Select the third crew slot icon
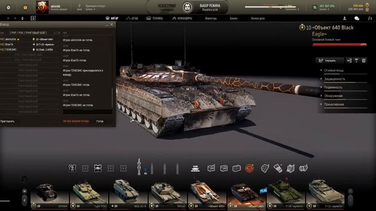 (x=98, y=168)
